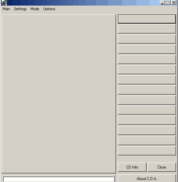Screen dimensions: 178x182
Task: Select the tenth blank track button
Action: coord(147,110)
